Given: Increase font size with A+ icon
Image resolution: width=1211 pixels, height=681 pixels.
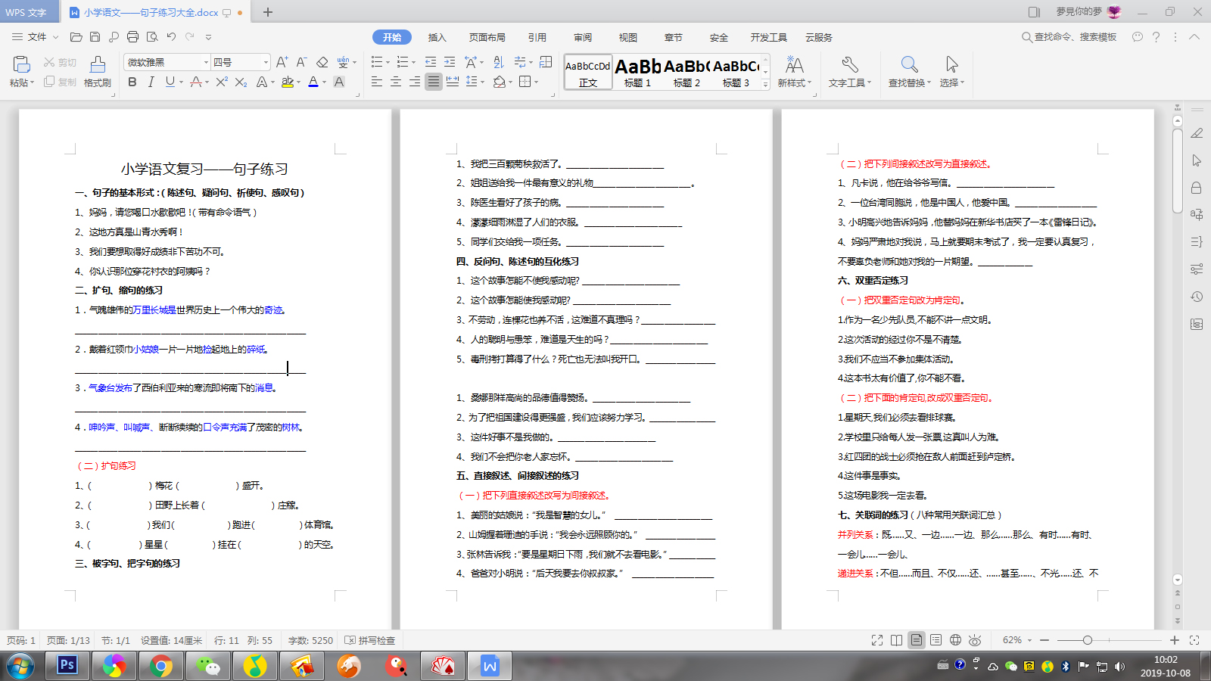Looking at the screenshot, I should 282,62.
